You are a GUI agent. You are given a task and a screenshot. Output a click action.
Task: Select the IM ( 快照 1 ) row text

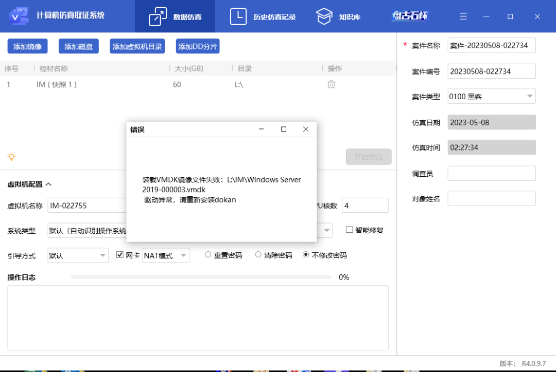57,84
